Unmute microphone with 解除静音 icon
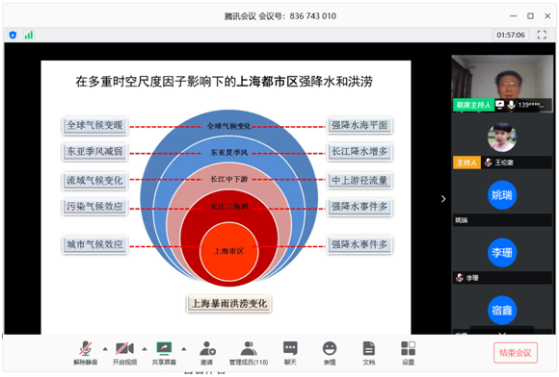Image resolution: width=559 pixels, height=377 pixels. tap(86, 352)
